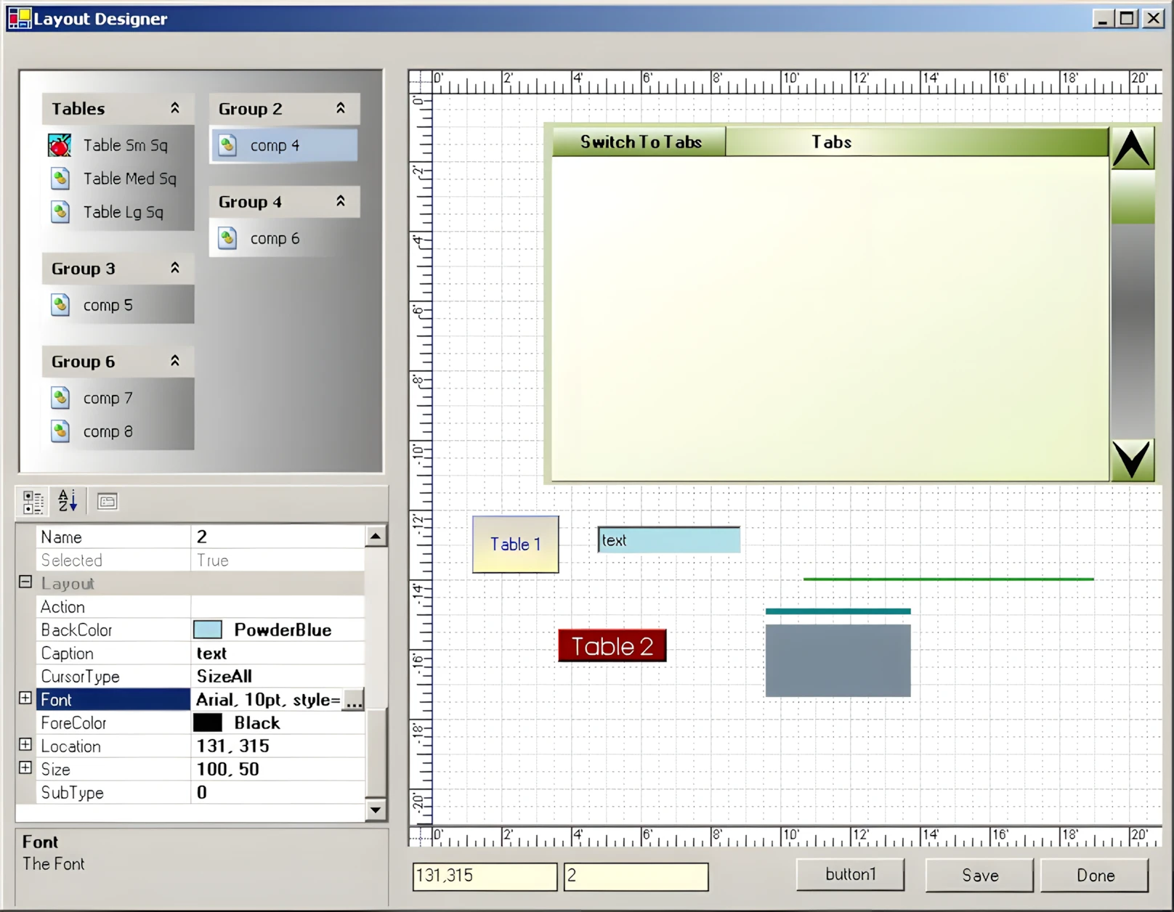Image resolution: width=1174 pixels, height=912 pixels.
Task: Open the Property Pages icon
Action: [108, 502]
